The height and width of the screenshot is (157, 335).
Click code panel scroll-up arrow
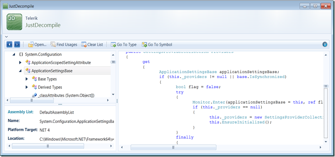click(326, 55)
